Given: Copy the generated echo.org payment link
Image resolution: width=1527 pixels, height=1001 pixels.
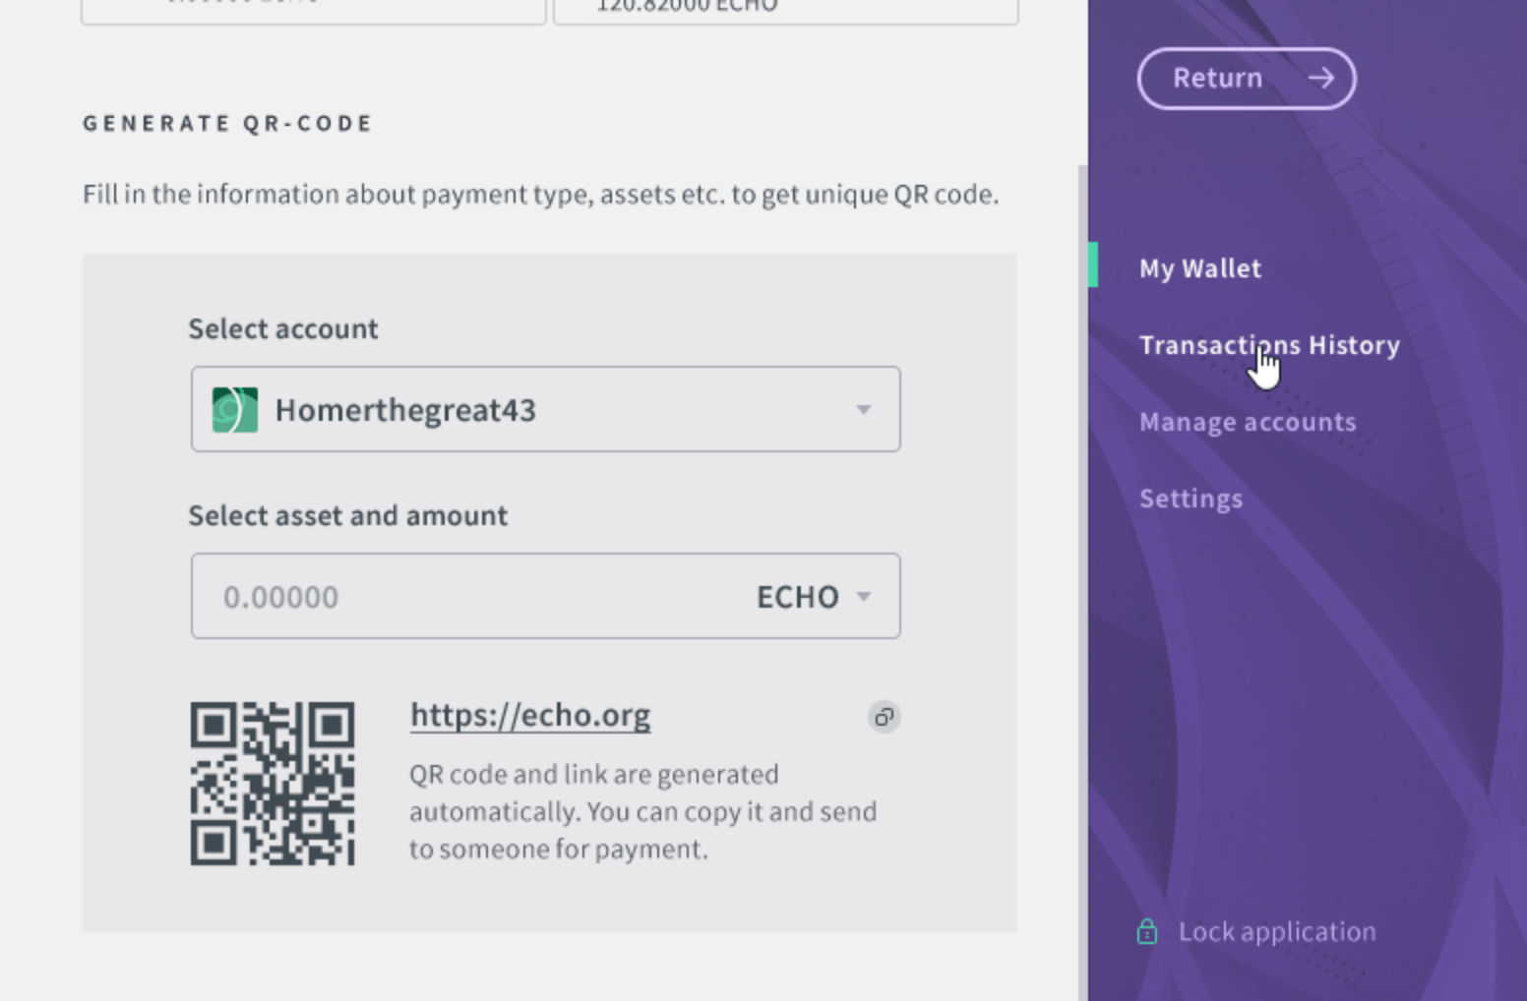Looking at the screenshot, I should click(x=884, y=717).
